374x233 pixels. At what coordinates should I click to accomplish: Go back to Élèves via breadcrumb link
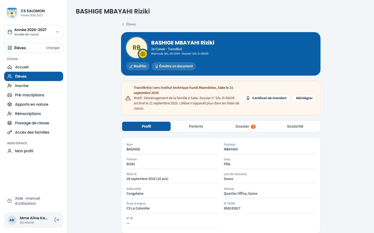[x=129, y=24]
